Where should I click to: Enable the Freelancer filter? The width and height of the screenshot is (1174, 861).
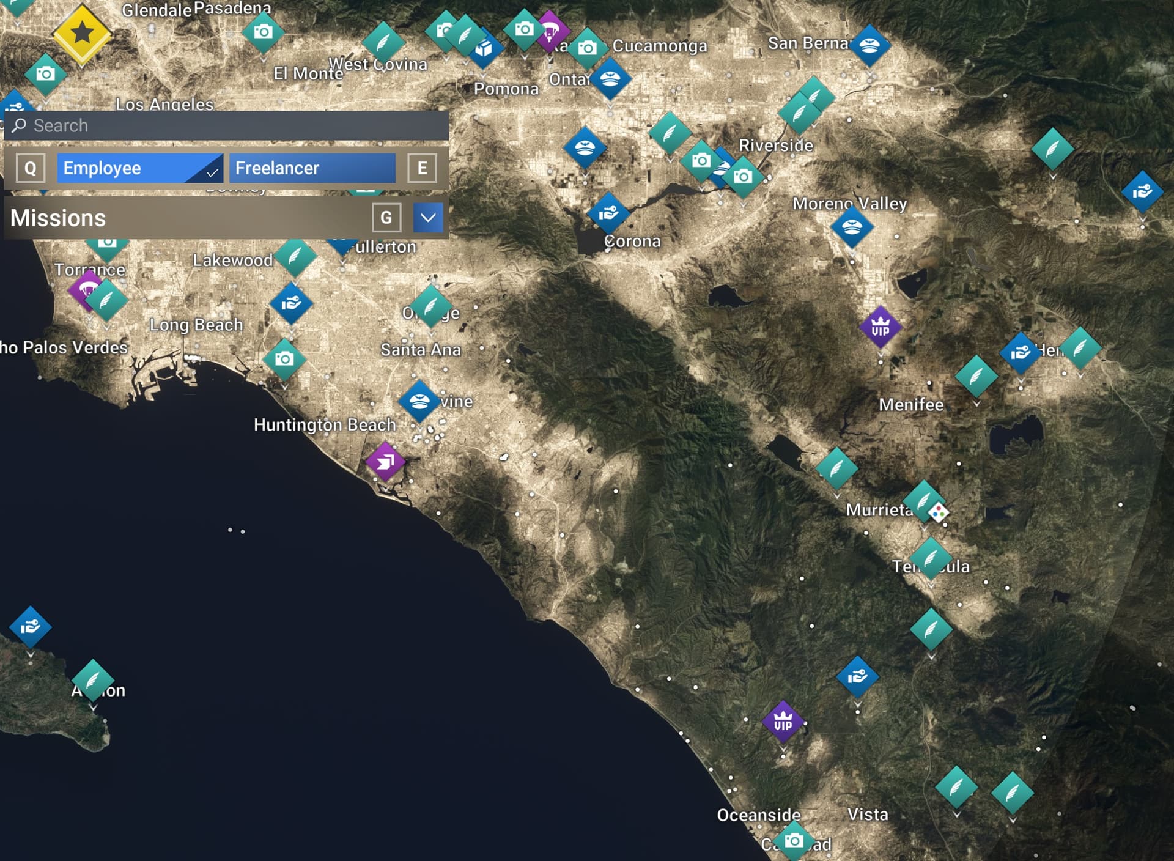tap(312, 168)
